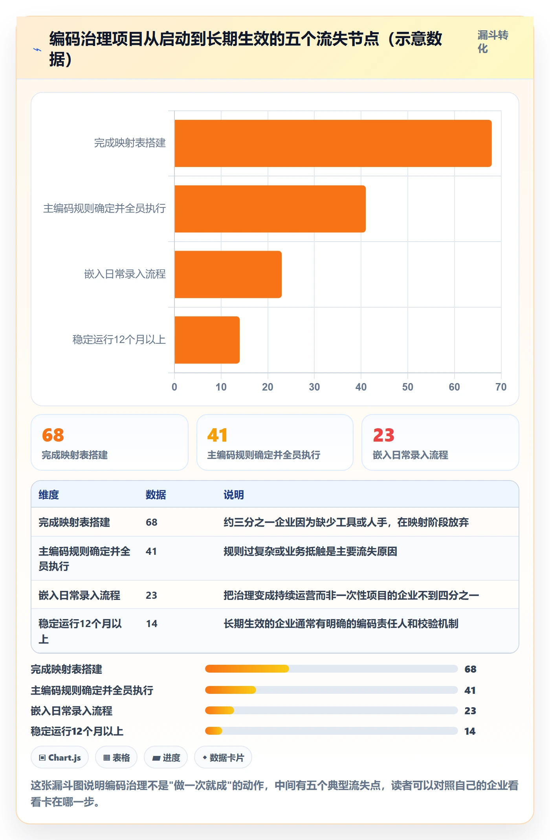The height and width of the screenshot is (840, 550).
Task: Select the stat card showing 23
Action: tap(440, 442)
